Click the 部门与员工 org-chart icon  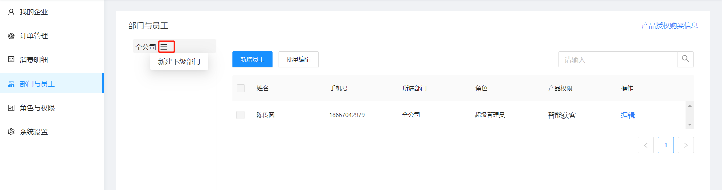(11, 84)
